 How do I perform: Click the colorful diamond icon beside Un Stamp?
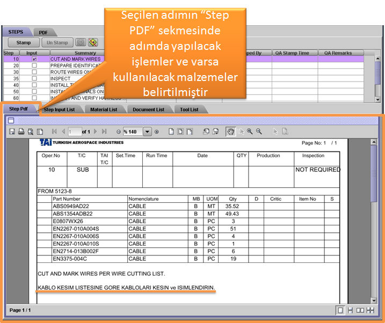coord(93,42)
